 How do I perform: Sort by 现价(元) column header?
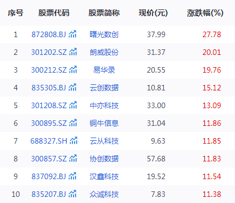(153, 13)
